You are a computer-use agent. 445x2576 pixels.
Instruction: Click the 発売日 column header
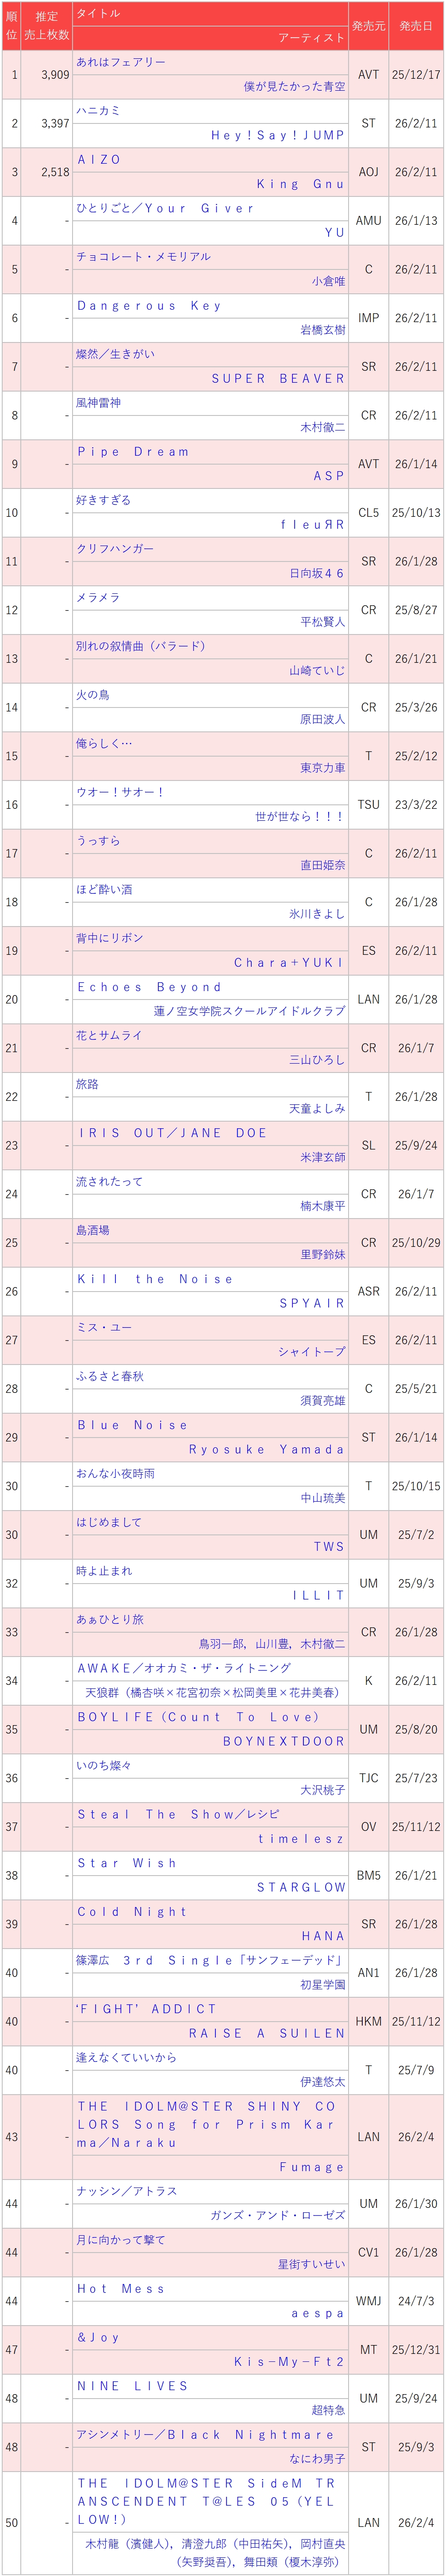[x=416, y=26]
